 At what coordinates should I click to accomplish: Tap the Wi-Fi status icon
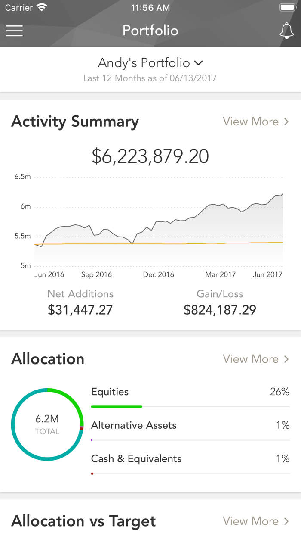pos(41,7)
